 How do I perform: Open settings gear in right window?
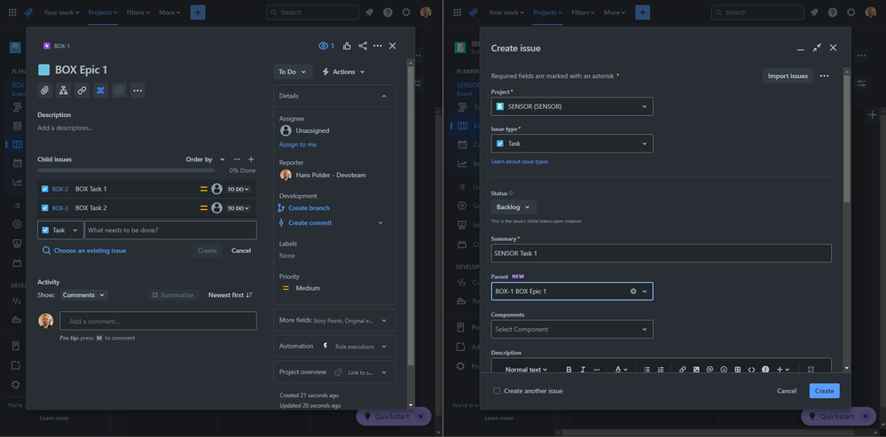[x=851, y=12]
